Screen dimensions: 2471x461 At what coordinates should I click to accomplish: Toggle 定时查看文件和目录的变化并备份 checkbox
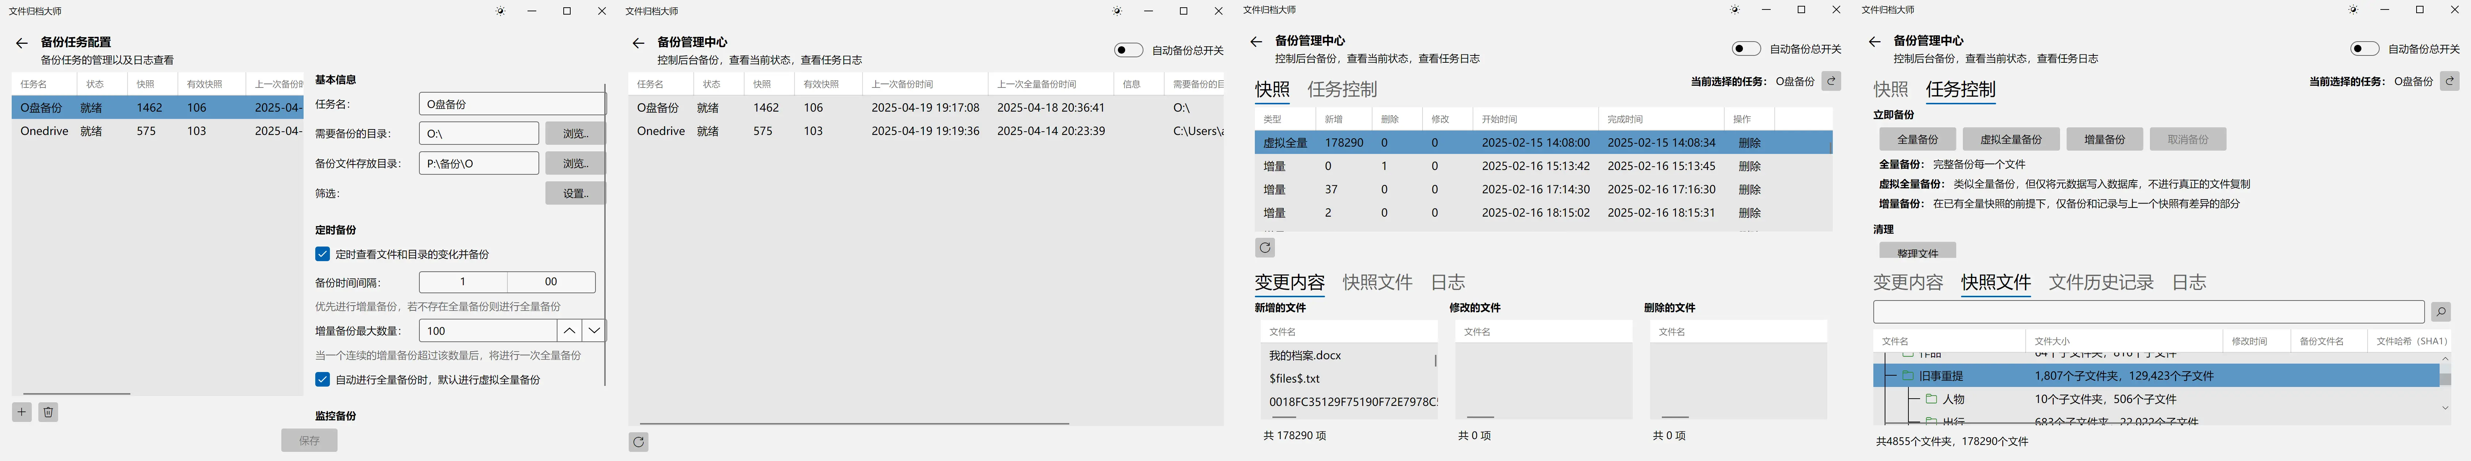click(x=322, y=254)
